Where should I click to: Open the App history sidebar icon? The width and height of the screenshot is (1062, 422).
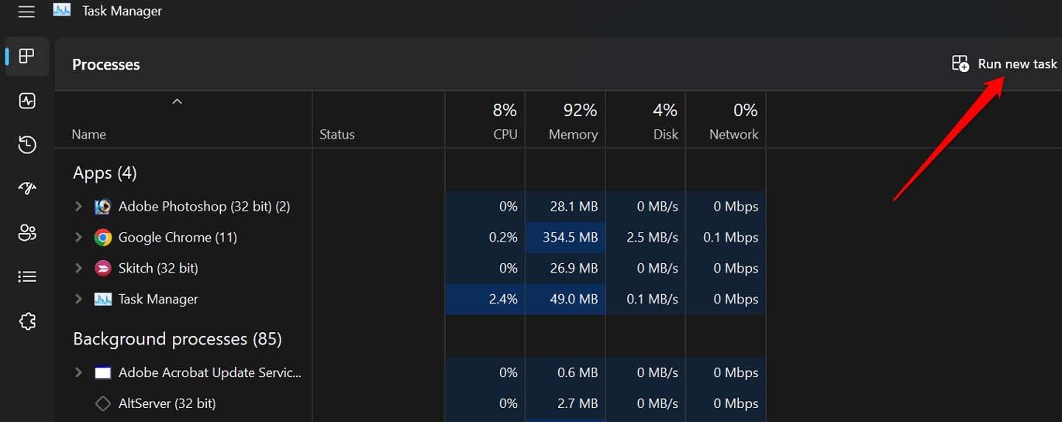pyautogui.click(x=27, y=145)
